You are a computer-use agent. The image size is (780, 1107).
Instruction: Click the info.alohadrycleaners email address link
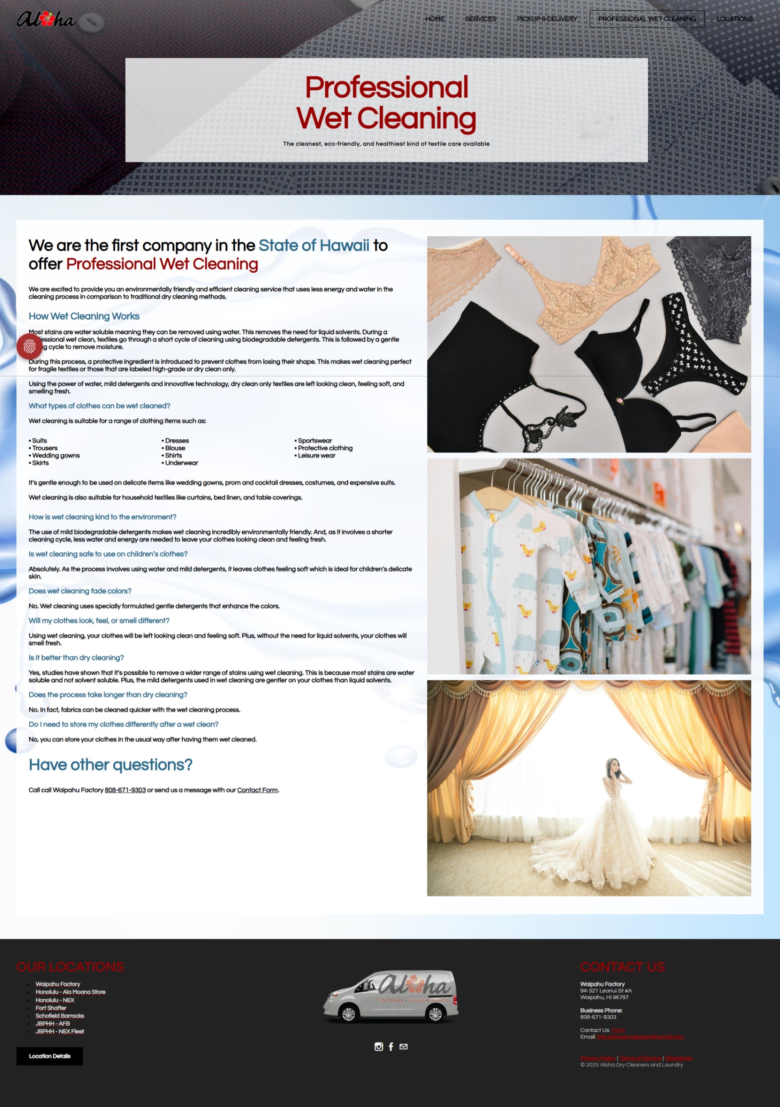(x=640, y=1037)
